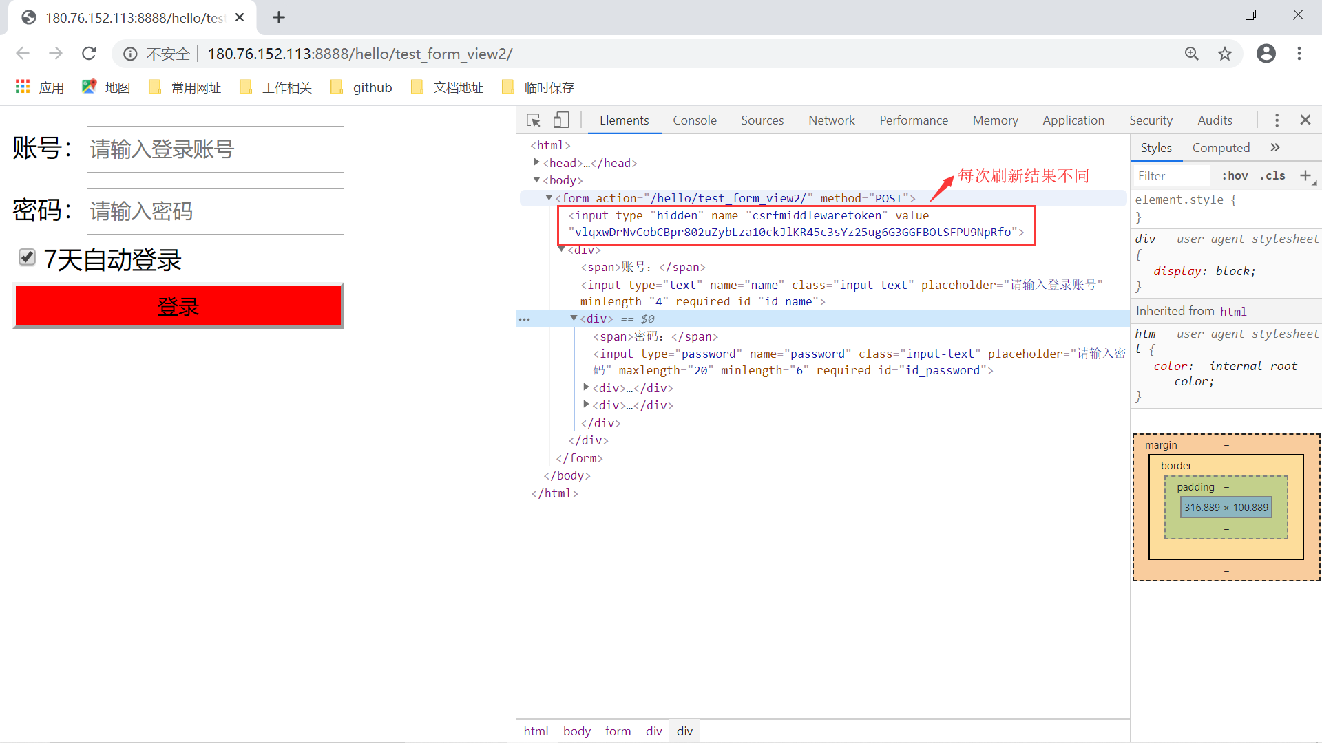
Task: Open the github bookmark folder
Action: pos(361,87)
